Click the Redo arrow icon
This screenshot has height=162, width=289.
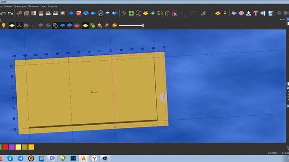(x=10, y=13)
